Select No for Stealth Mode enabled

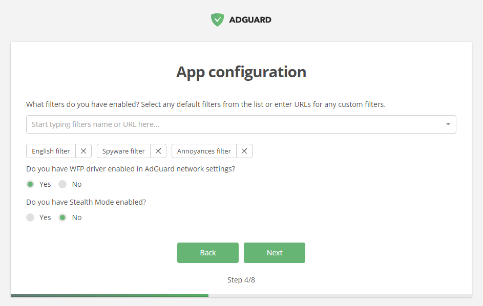coord(62,217)
